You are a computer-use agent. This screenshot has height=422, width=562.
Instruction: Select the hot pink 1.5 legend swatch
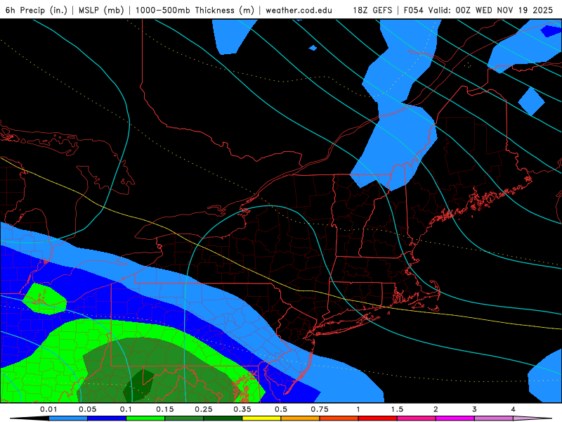[x=417, y=418]
